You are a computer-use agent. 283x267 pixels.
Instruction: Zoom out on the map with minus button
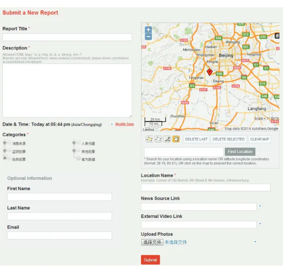(148, 37)
